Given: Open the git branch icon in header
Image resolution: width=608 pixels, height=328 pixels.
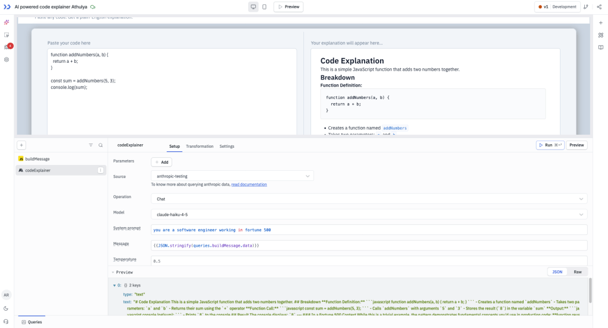Looking at the screenshot, I should pos(586,7).
